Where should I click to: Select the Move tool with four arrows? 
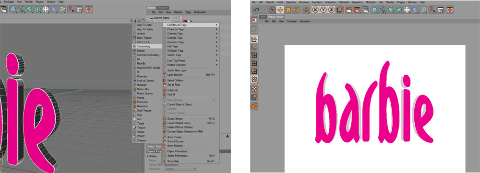[280, 10]
